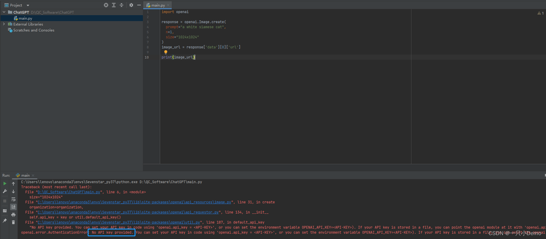This screenshot has width=546, height=239.
Task: Click the python.exe command line in console
Action: (x=111, y=182)
